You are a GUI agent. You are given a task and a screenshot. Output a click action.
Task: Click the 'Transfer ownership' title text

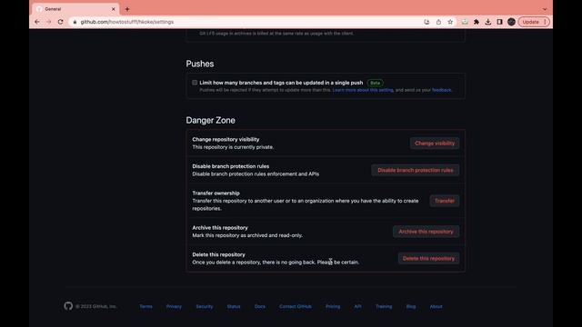216,193
